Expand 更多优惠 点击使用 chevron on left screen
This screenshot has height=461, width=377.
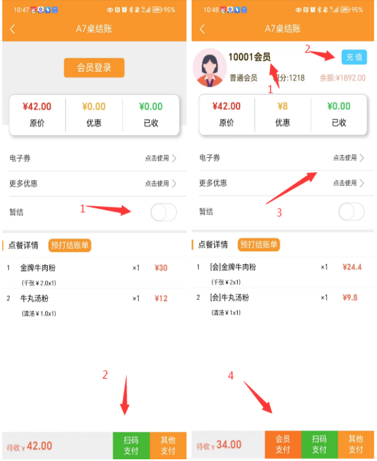pyautogui.click(x=174, y=184)
